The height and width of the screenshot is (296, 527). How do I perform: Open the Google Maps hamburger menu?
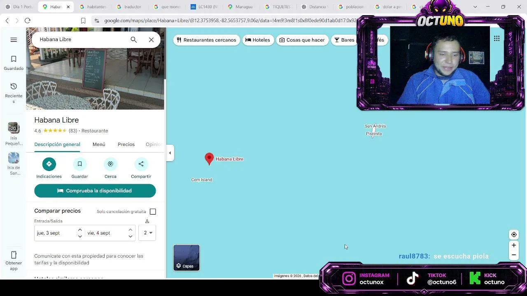[x=14, y=39]
